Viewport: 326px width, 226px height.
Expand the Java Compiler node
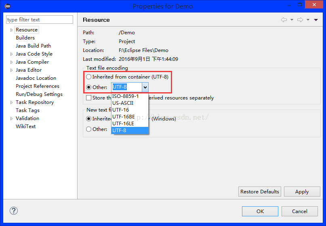point(11,62)
